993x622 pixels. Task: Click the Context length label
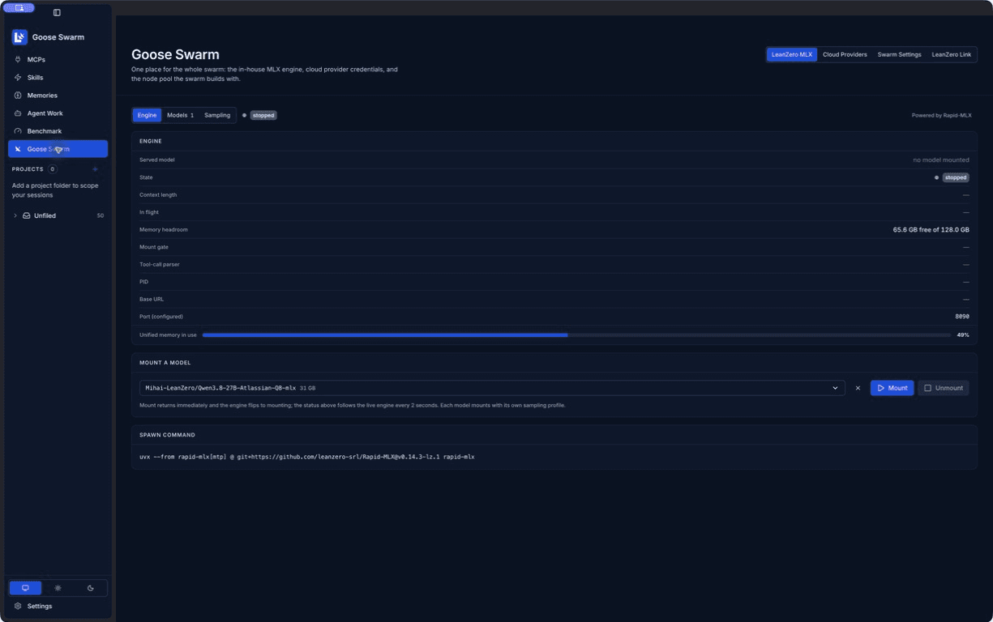pos(158,194)
